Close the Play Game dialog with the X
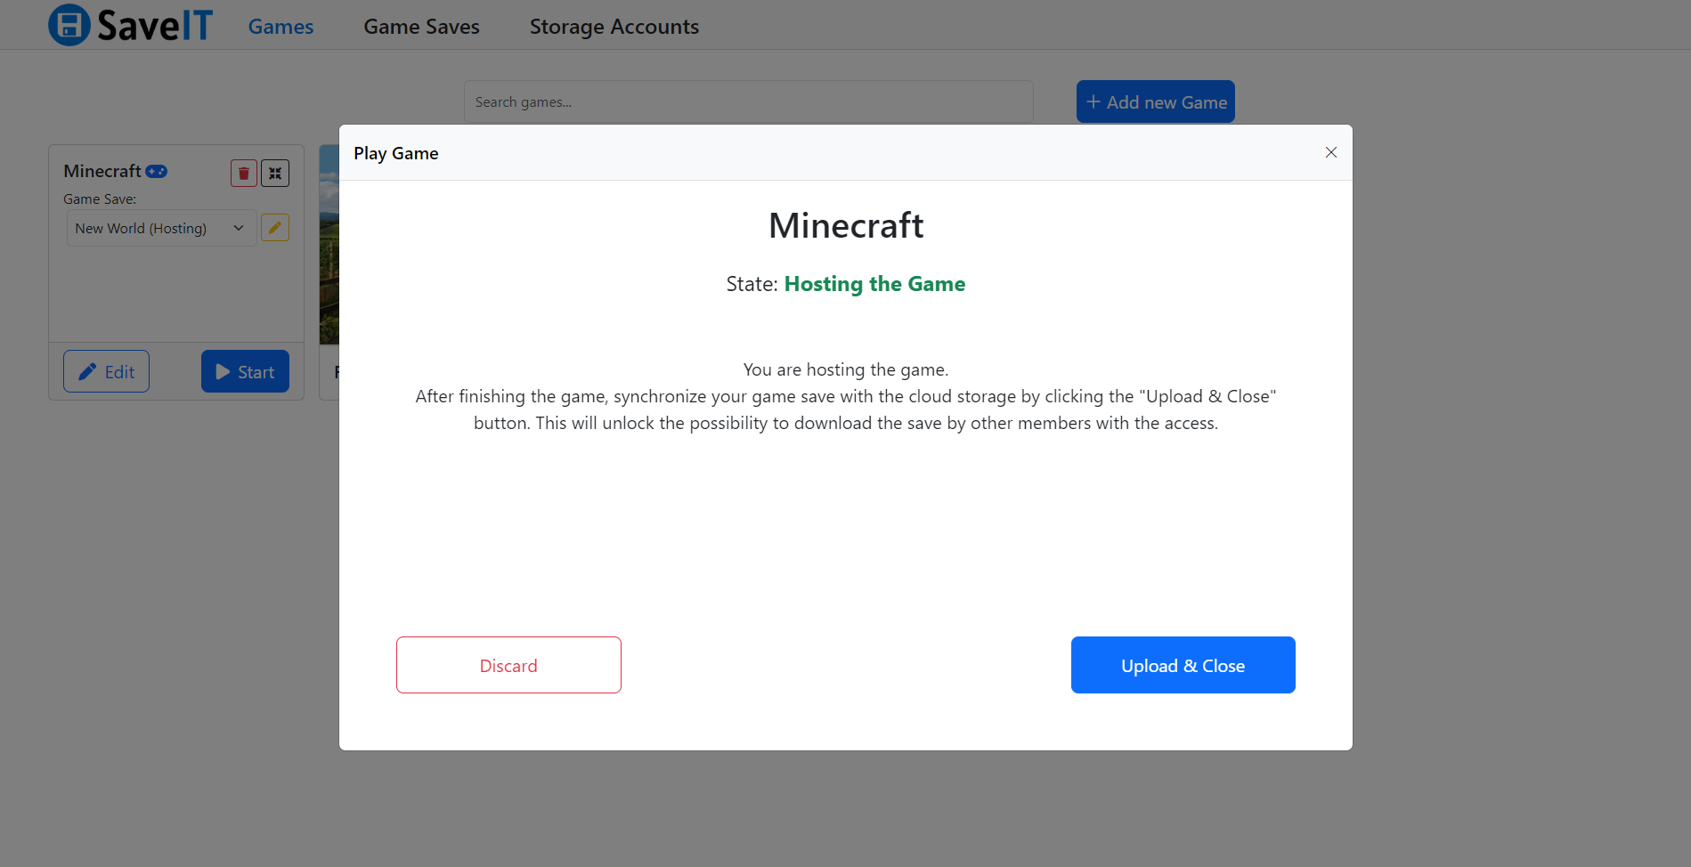The image size is (1691, 867). pos(1330,153)
